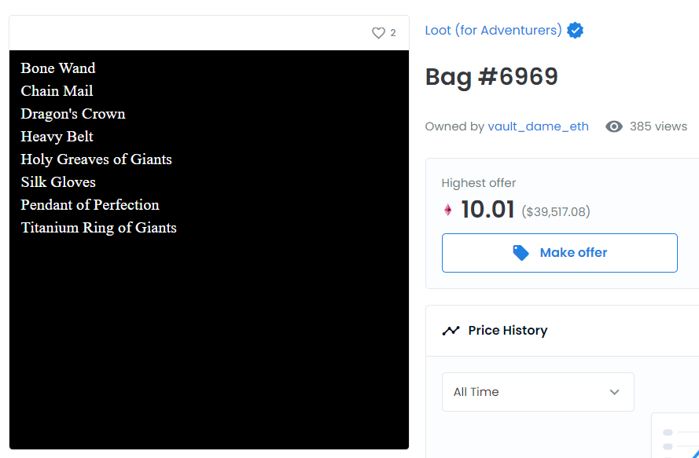Click the tag icon in Make offer
The height and width of the screenshot is (458, 699).
click(521, 253)
